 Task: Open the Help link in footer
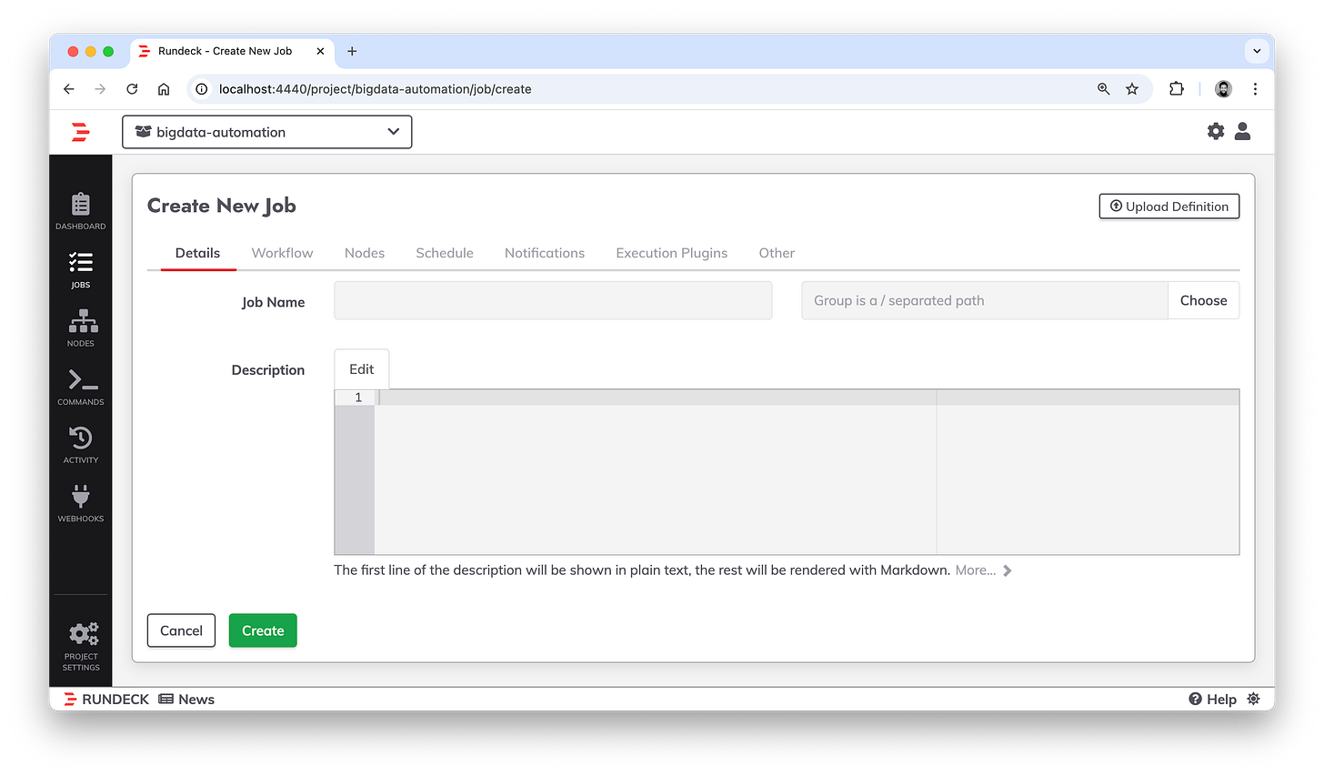[x=1212, y=699]
